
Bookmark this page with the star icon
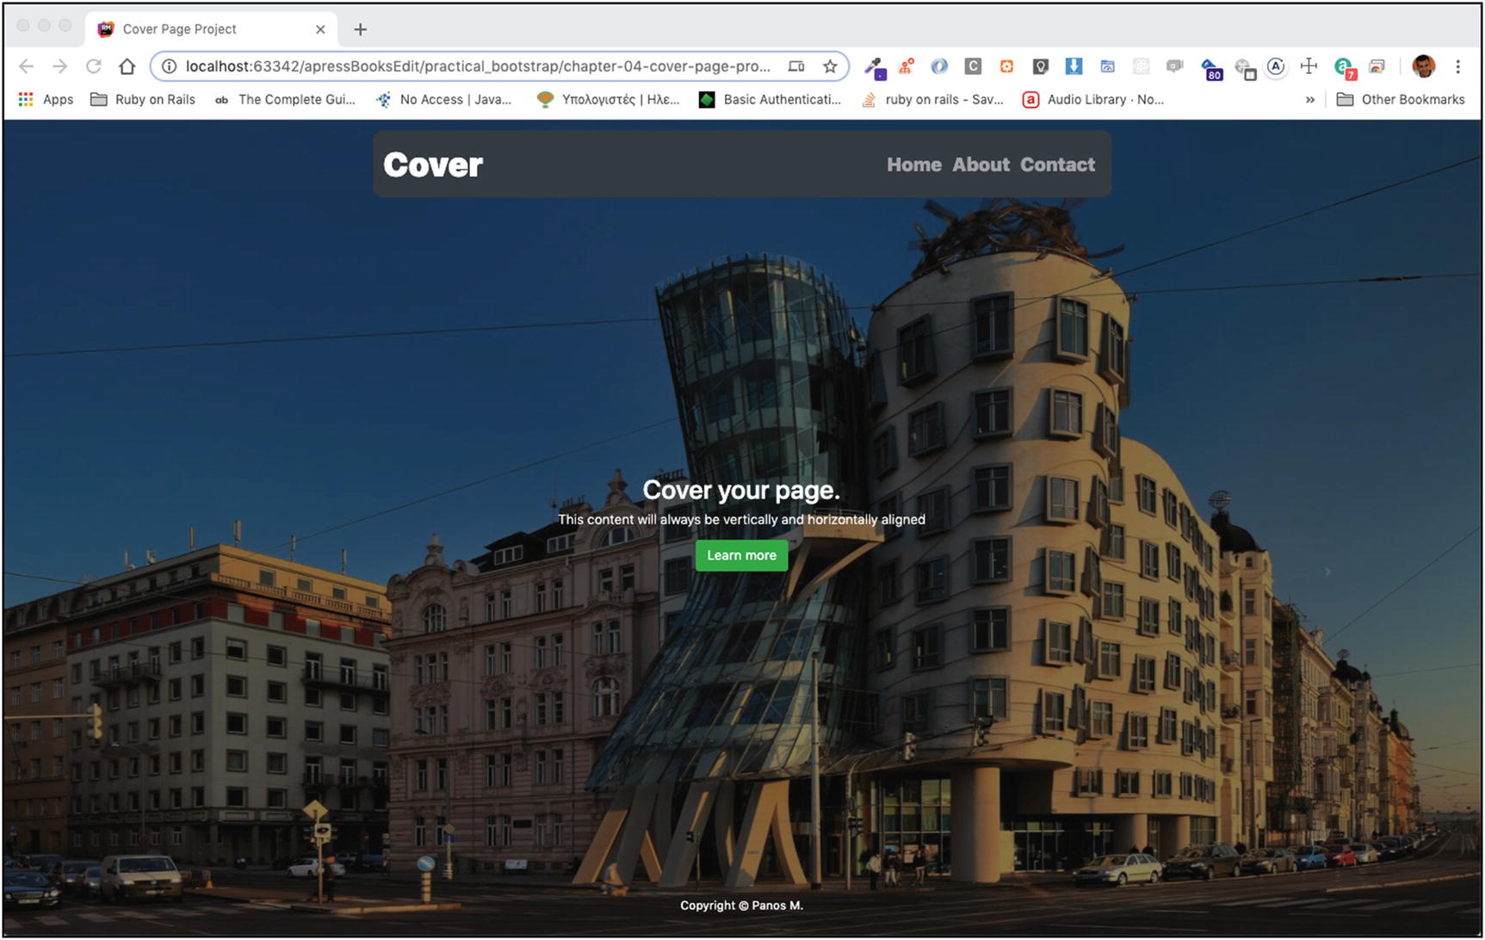click(x=830, y=66)
